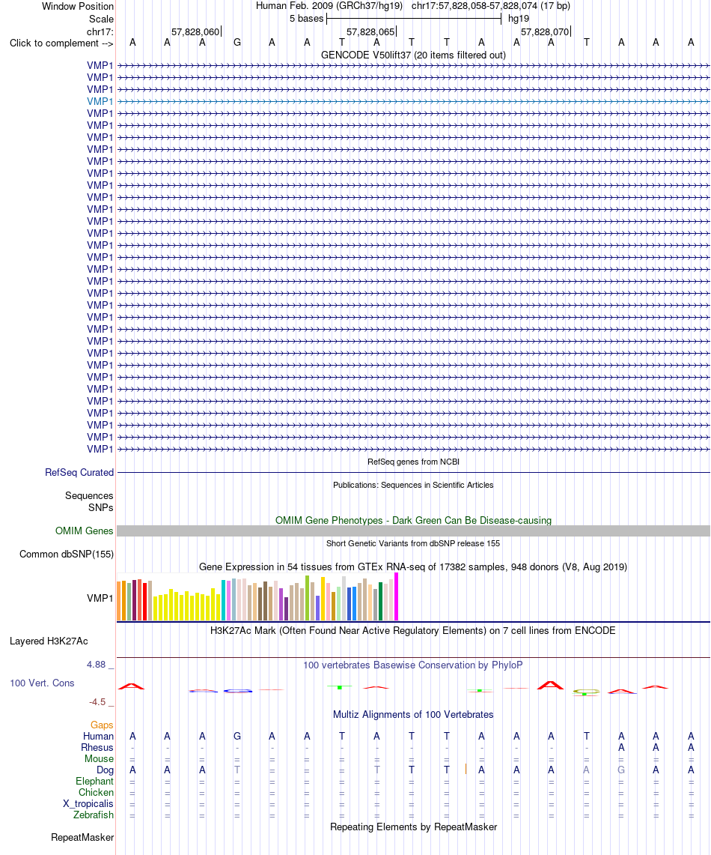Select the 'Rhesus' alignment row label
Image resolution: width=711 pixels, height=855 pixels.
click(97, 748)
